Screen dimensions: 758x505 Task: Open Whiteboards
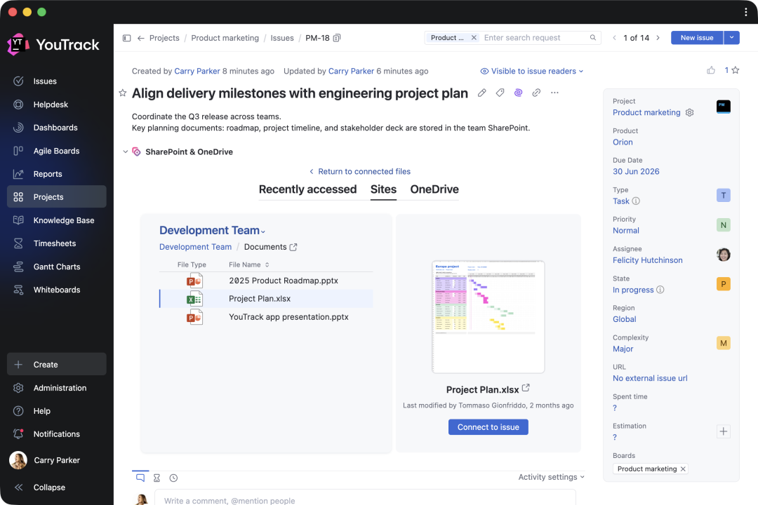57,290
